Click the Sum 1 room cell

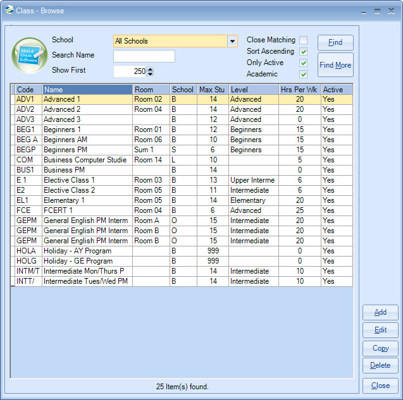pyautogui.click(x=151, y=150)
